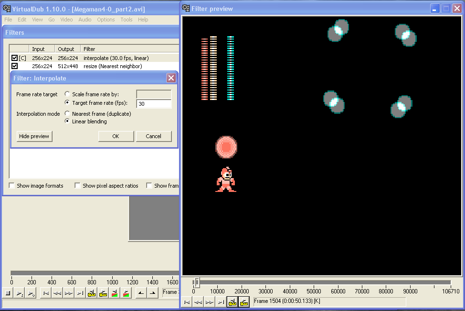Start input playback in the main toolbar
The image size is (465, 311).
pyautogui.click(x=20, y=293)
